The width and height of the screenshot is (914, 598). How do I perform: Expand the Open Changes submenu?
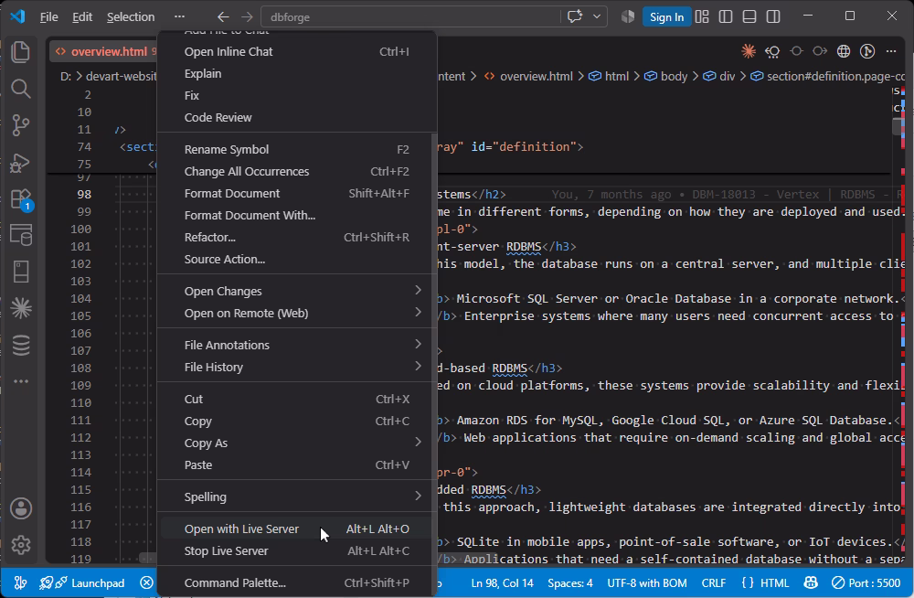coord(297,291)
